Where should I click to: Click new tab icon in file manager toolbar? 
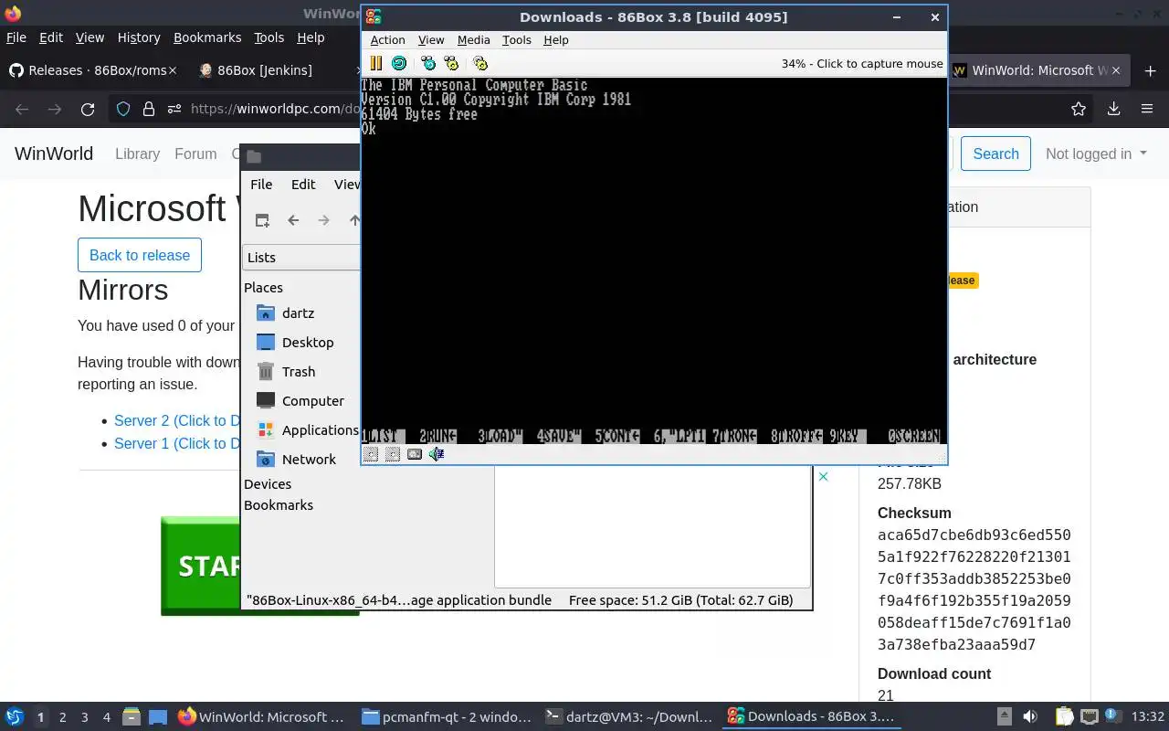click(262, 220)
